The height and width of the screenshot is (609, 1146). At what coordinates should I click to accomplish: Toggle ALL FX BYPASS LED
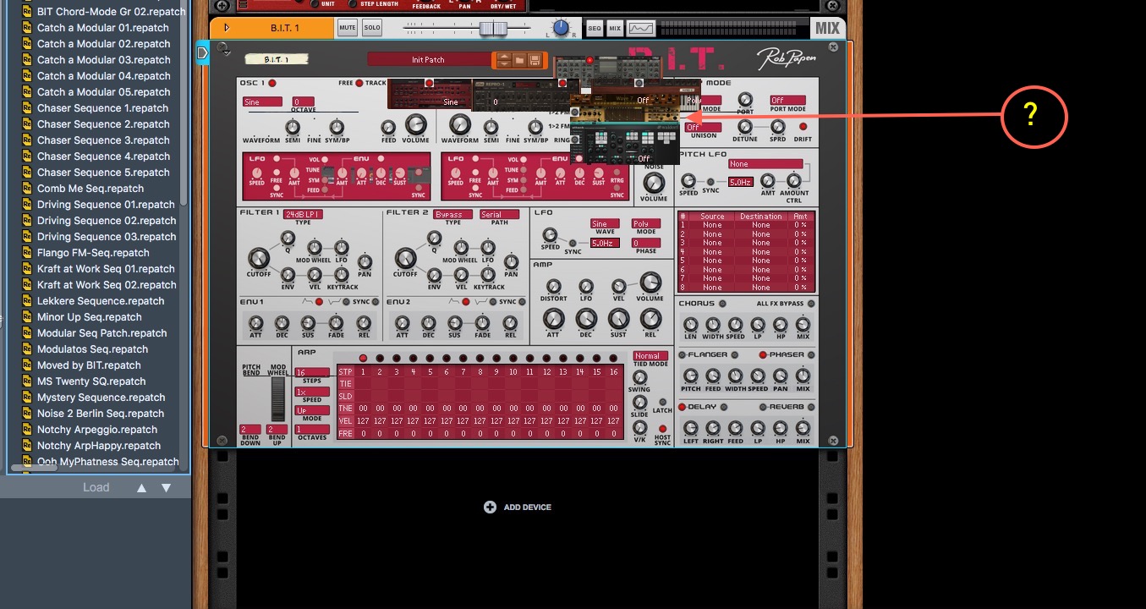coord(811,304)
